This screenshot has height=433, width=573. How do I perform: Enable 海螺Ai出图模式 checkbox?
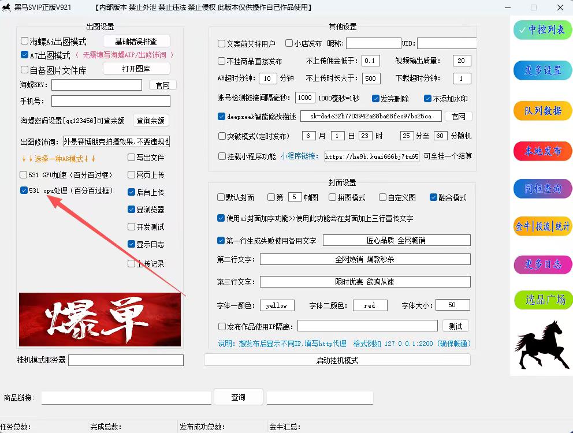pyautogui.click(x=24, y=41)
